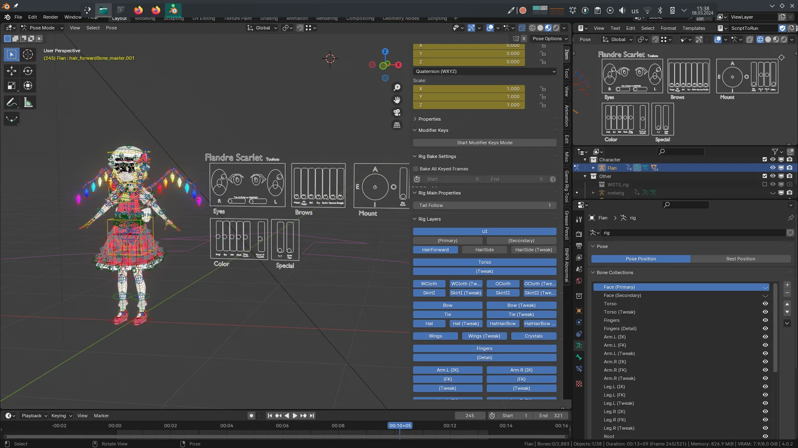The image size is (798, 448).
Task: Click the zoom magnifier viewport icon
Action: (397, 88)
